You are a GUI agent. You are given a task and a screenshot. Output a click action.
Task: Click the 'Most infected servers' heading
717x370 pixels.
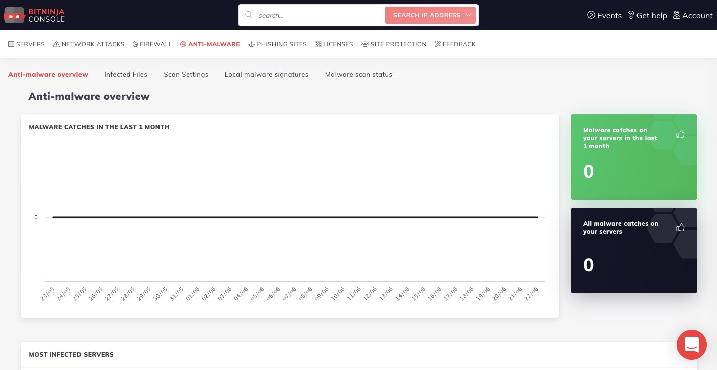click(x=71, y=355)
